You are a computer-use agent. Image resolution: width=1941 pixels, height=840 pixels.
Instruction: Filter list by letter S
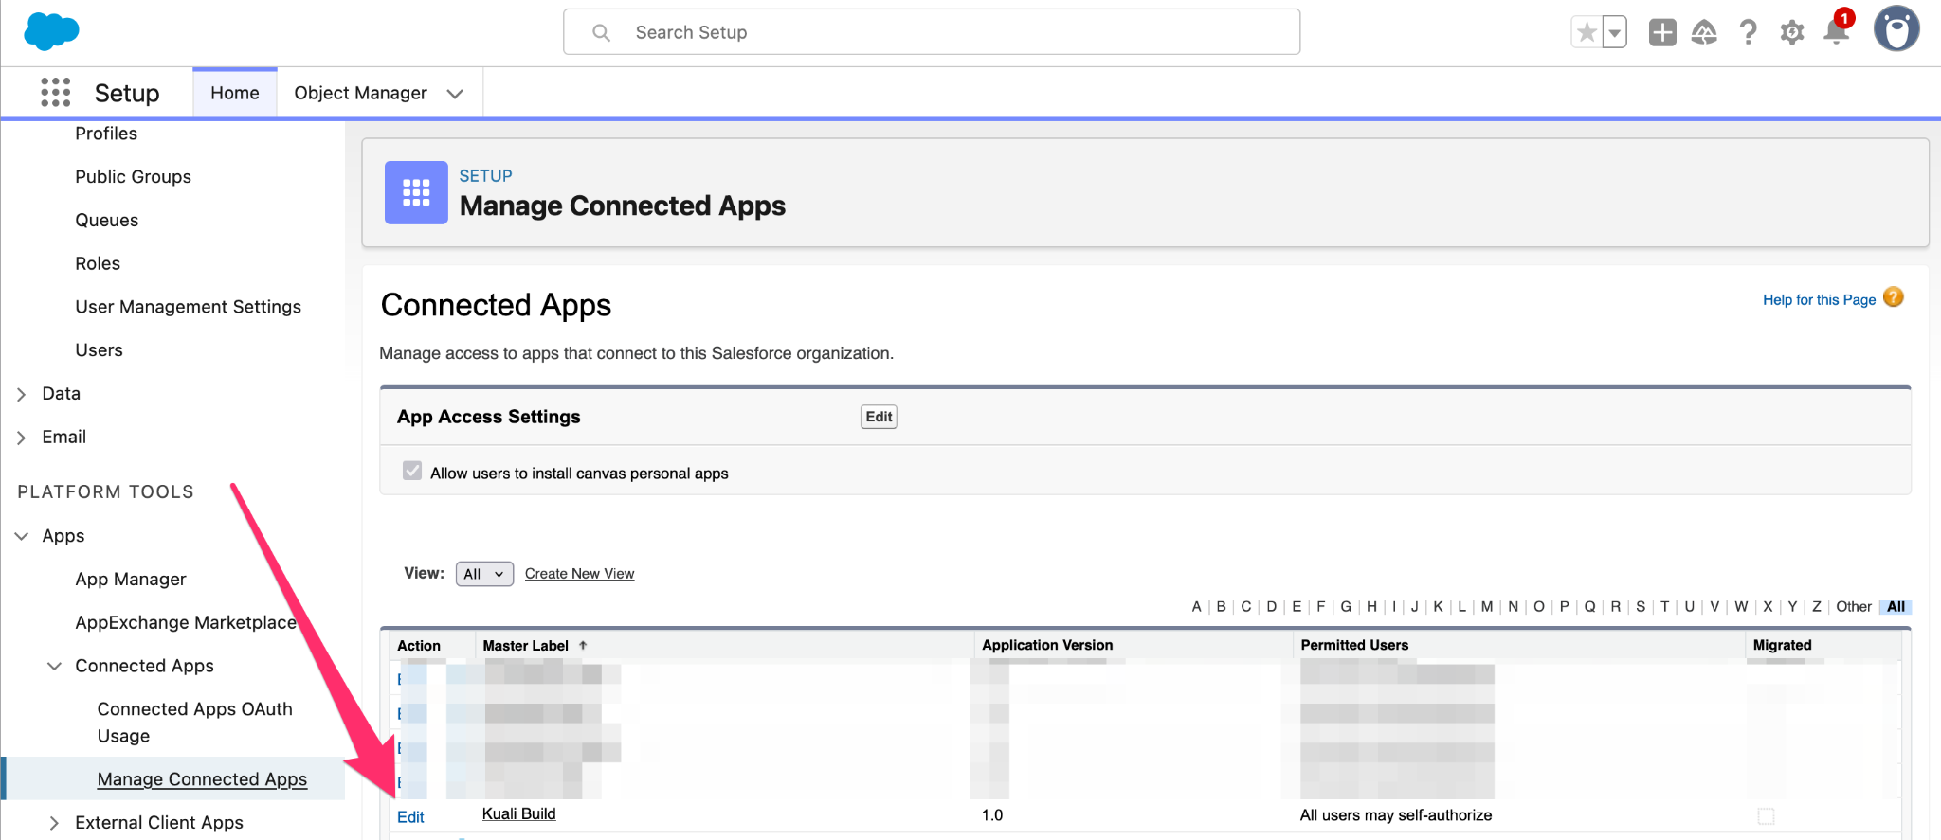pyautogui.click(x=1641, y=607)
